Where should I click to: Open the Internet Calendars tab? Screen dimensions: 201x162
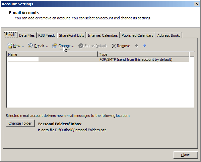(x=103, y=35)
